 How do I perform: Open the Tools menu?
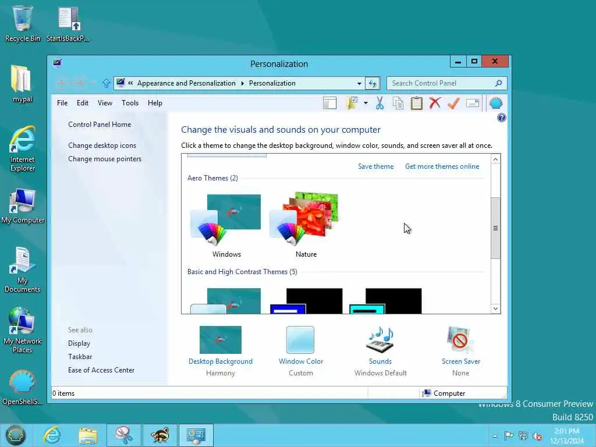pos(130,103)
